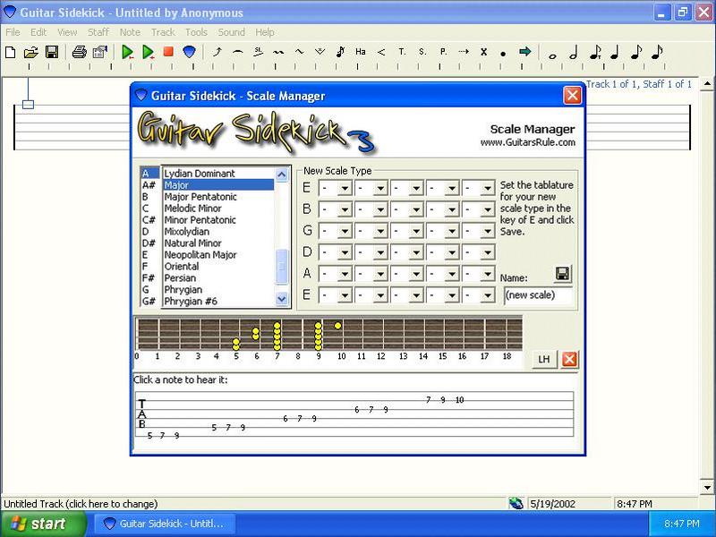
Task: Choose the quarter note duration
Action: (615, 53)
